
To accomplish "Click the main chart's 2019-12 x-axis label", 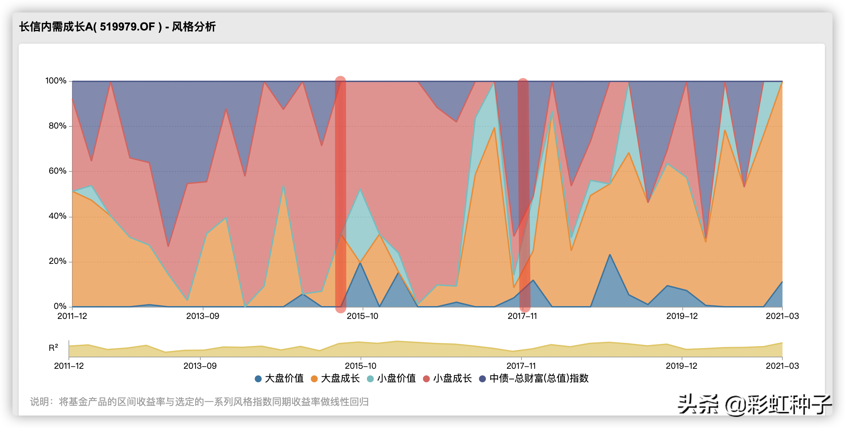I will (x=682, y=316).
